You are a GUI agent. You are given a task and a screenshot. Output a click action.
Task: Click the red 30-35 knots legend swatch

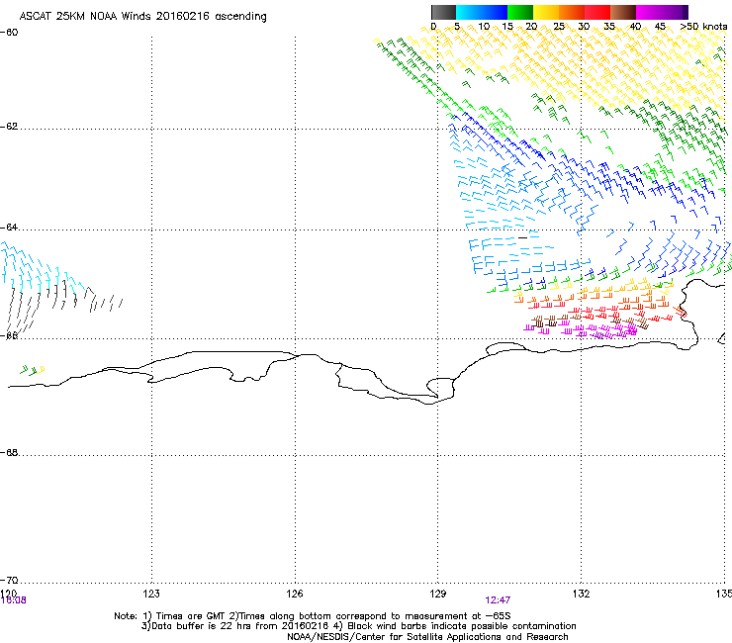tap(597, 12)
